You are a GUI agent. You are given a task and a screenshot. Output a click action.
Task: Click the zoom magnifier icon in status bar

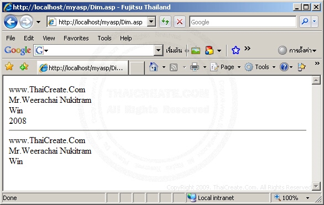click(x=277, y=198)
